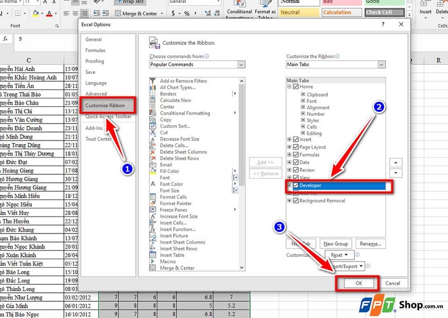Expand the Insert tab tree node
Viewport: 448px width, 318px height.
click(289, 139)
